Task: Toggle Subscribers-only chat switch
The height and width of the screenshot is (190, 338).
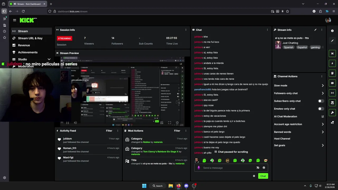Action: pyautogui.click(x=321, y=101)
